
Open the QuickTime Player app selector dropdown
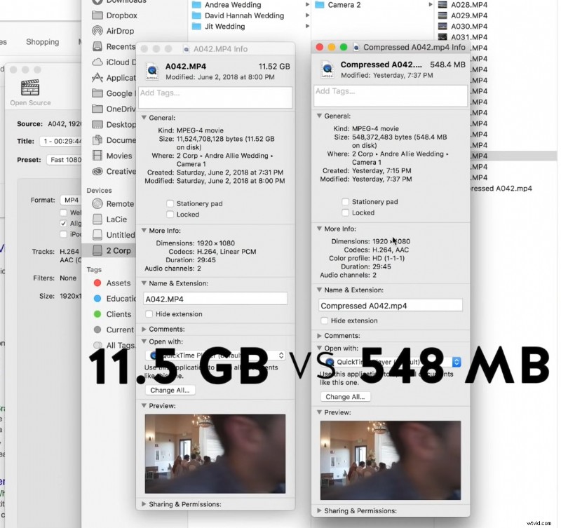pos(457,363)
